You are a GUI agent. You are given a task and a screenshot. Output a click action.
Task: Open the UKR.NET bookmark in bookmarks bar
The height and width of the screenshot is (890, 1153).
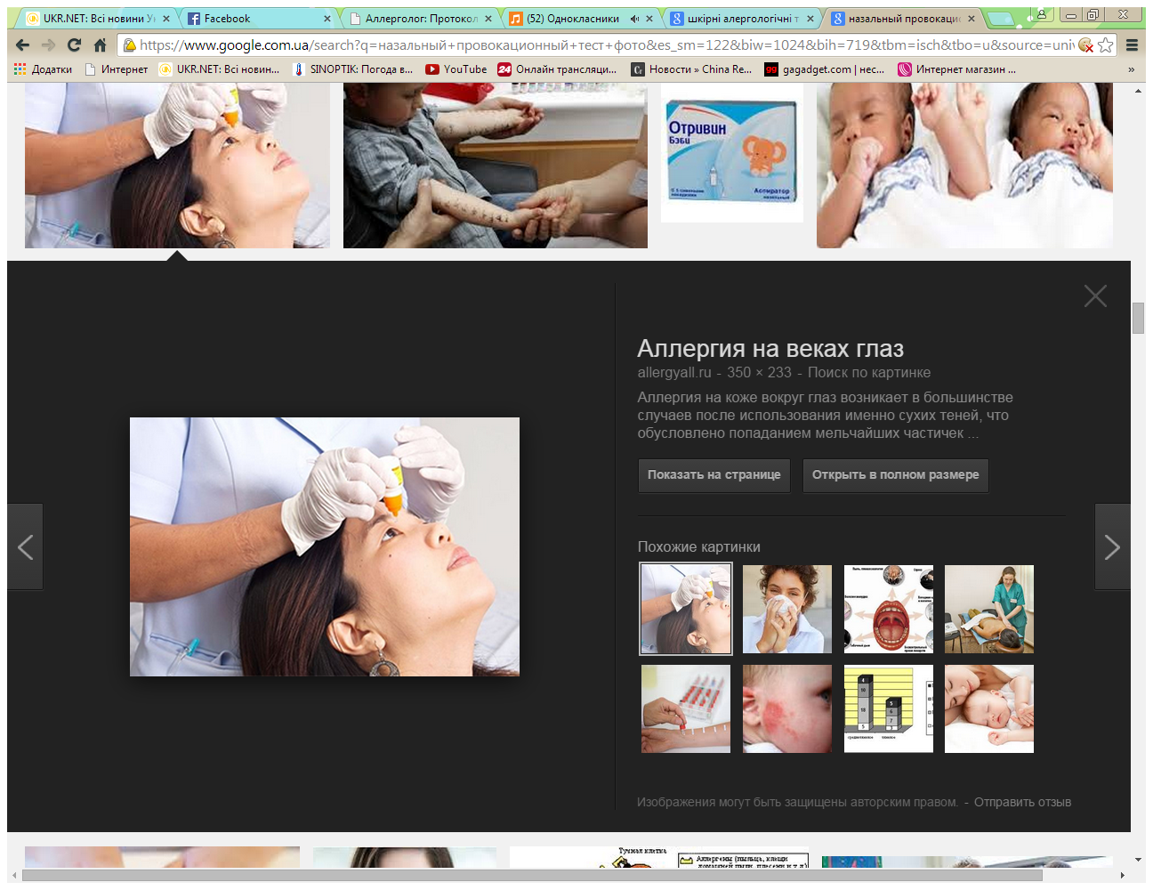click(219, 69)
